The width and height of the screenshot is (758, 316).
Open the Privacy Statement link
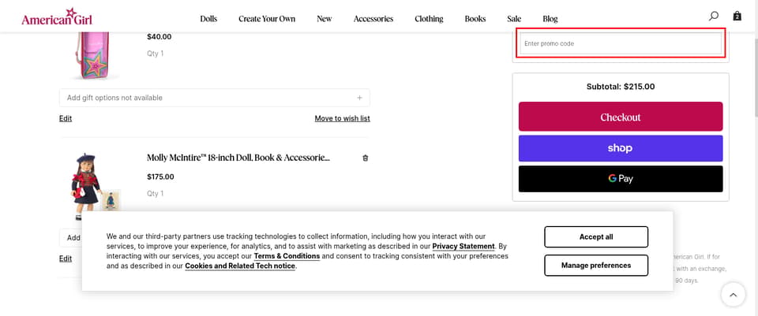[463, 246]
